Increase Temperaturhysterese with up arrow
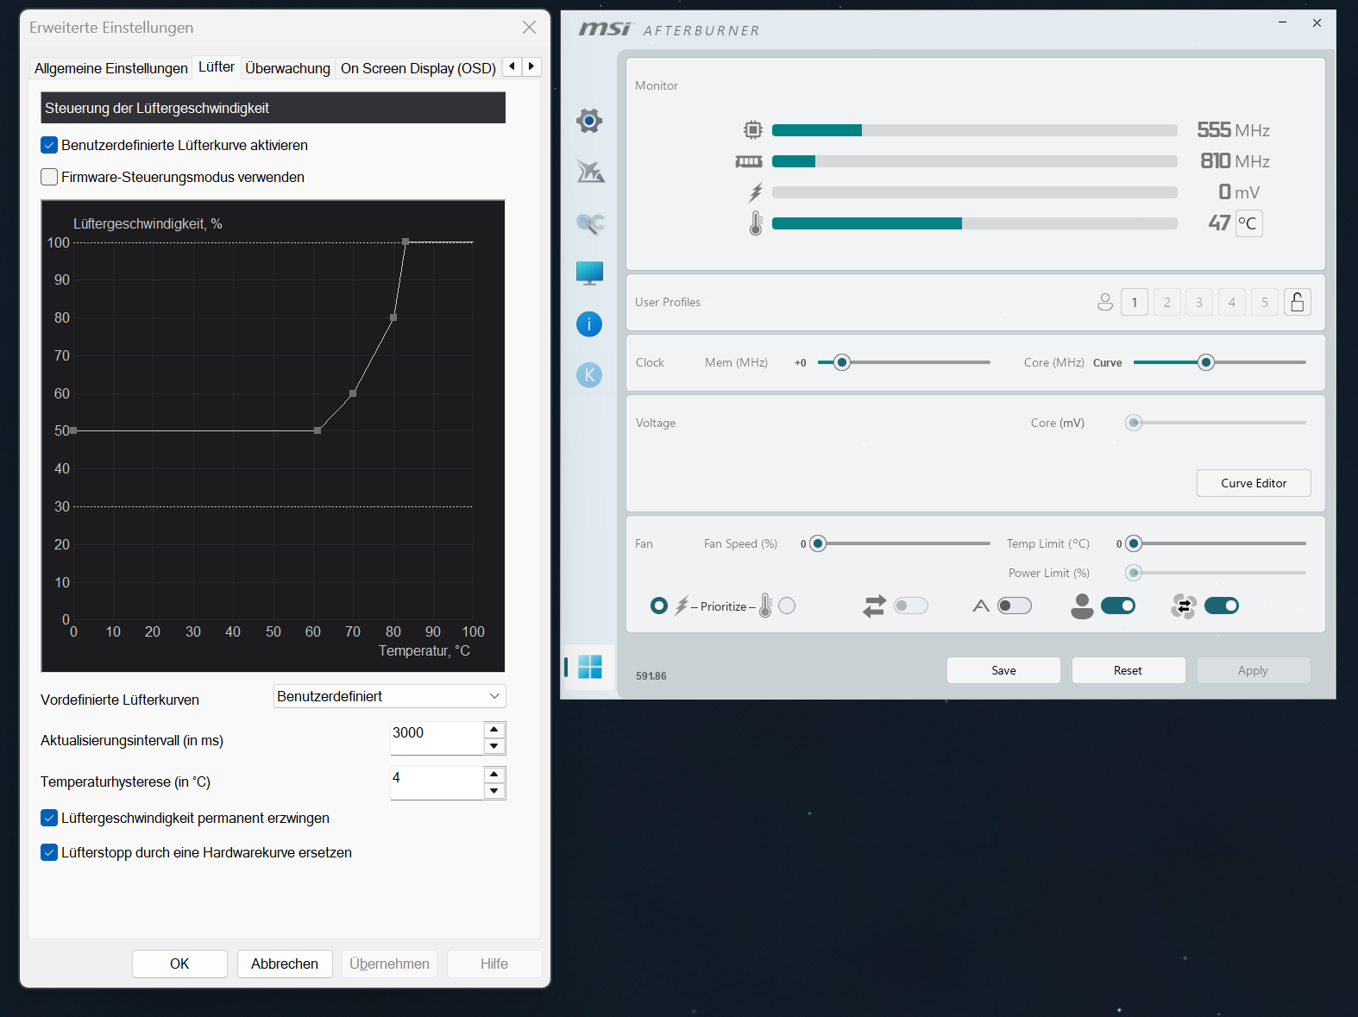Viewport: 1358px width, 1017px height. tap(494, 775)
